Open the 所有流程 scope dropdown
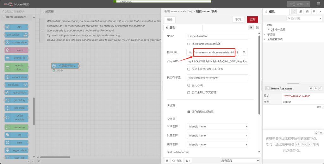This screenshot has height=164, width=324. point(240,161)
